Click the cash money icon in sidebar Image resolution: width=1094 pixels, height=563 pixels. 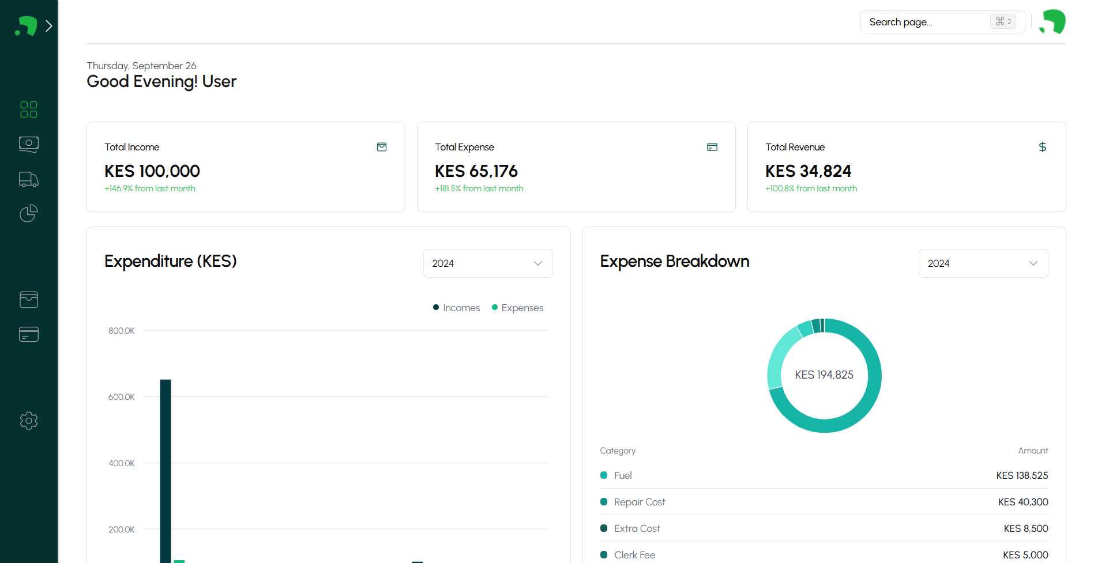[x=29, y=144]
